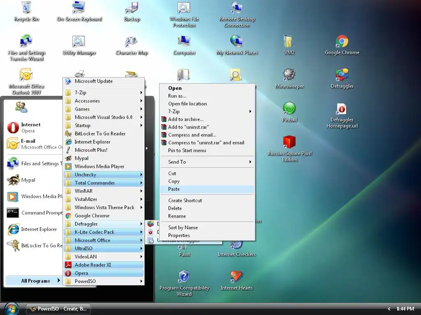The height and width of the screenshot is (315, 421).
Task: Open the Send To submenu
Action: pyautogui.click(x=207, y=162)
